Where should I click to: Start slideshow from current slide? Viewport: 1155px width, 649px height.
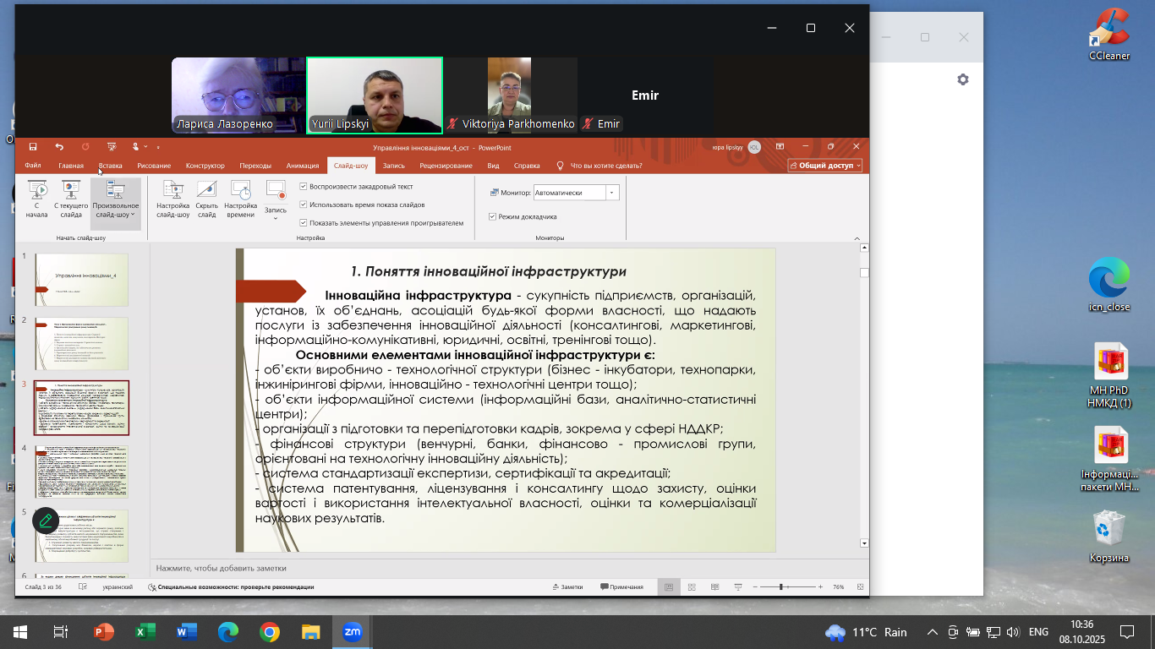[x=71, y=199]
